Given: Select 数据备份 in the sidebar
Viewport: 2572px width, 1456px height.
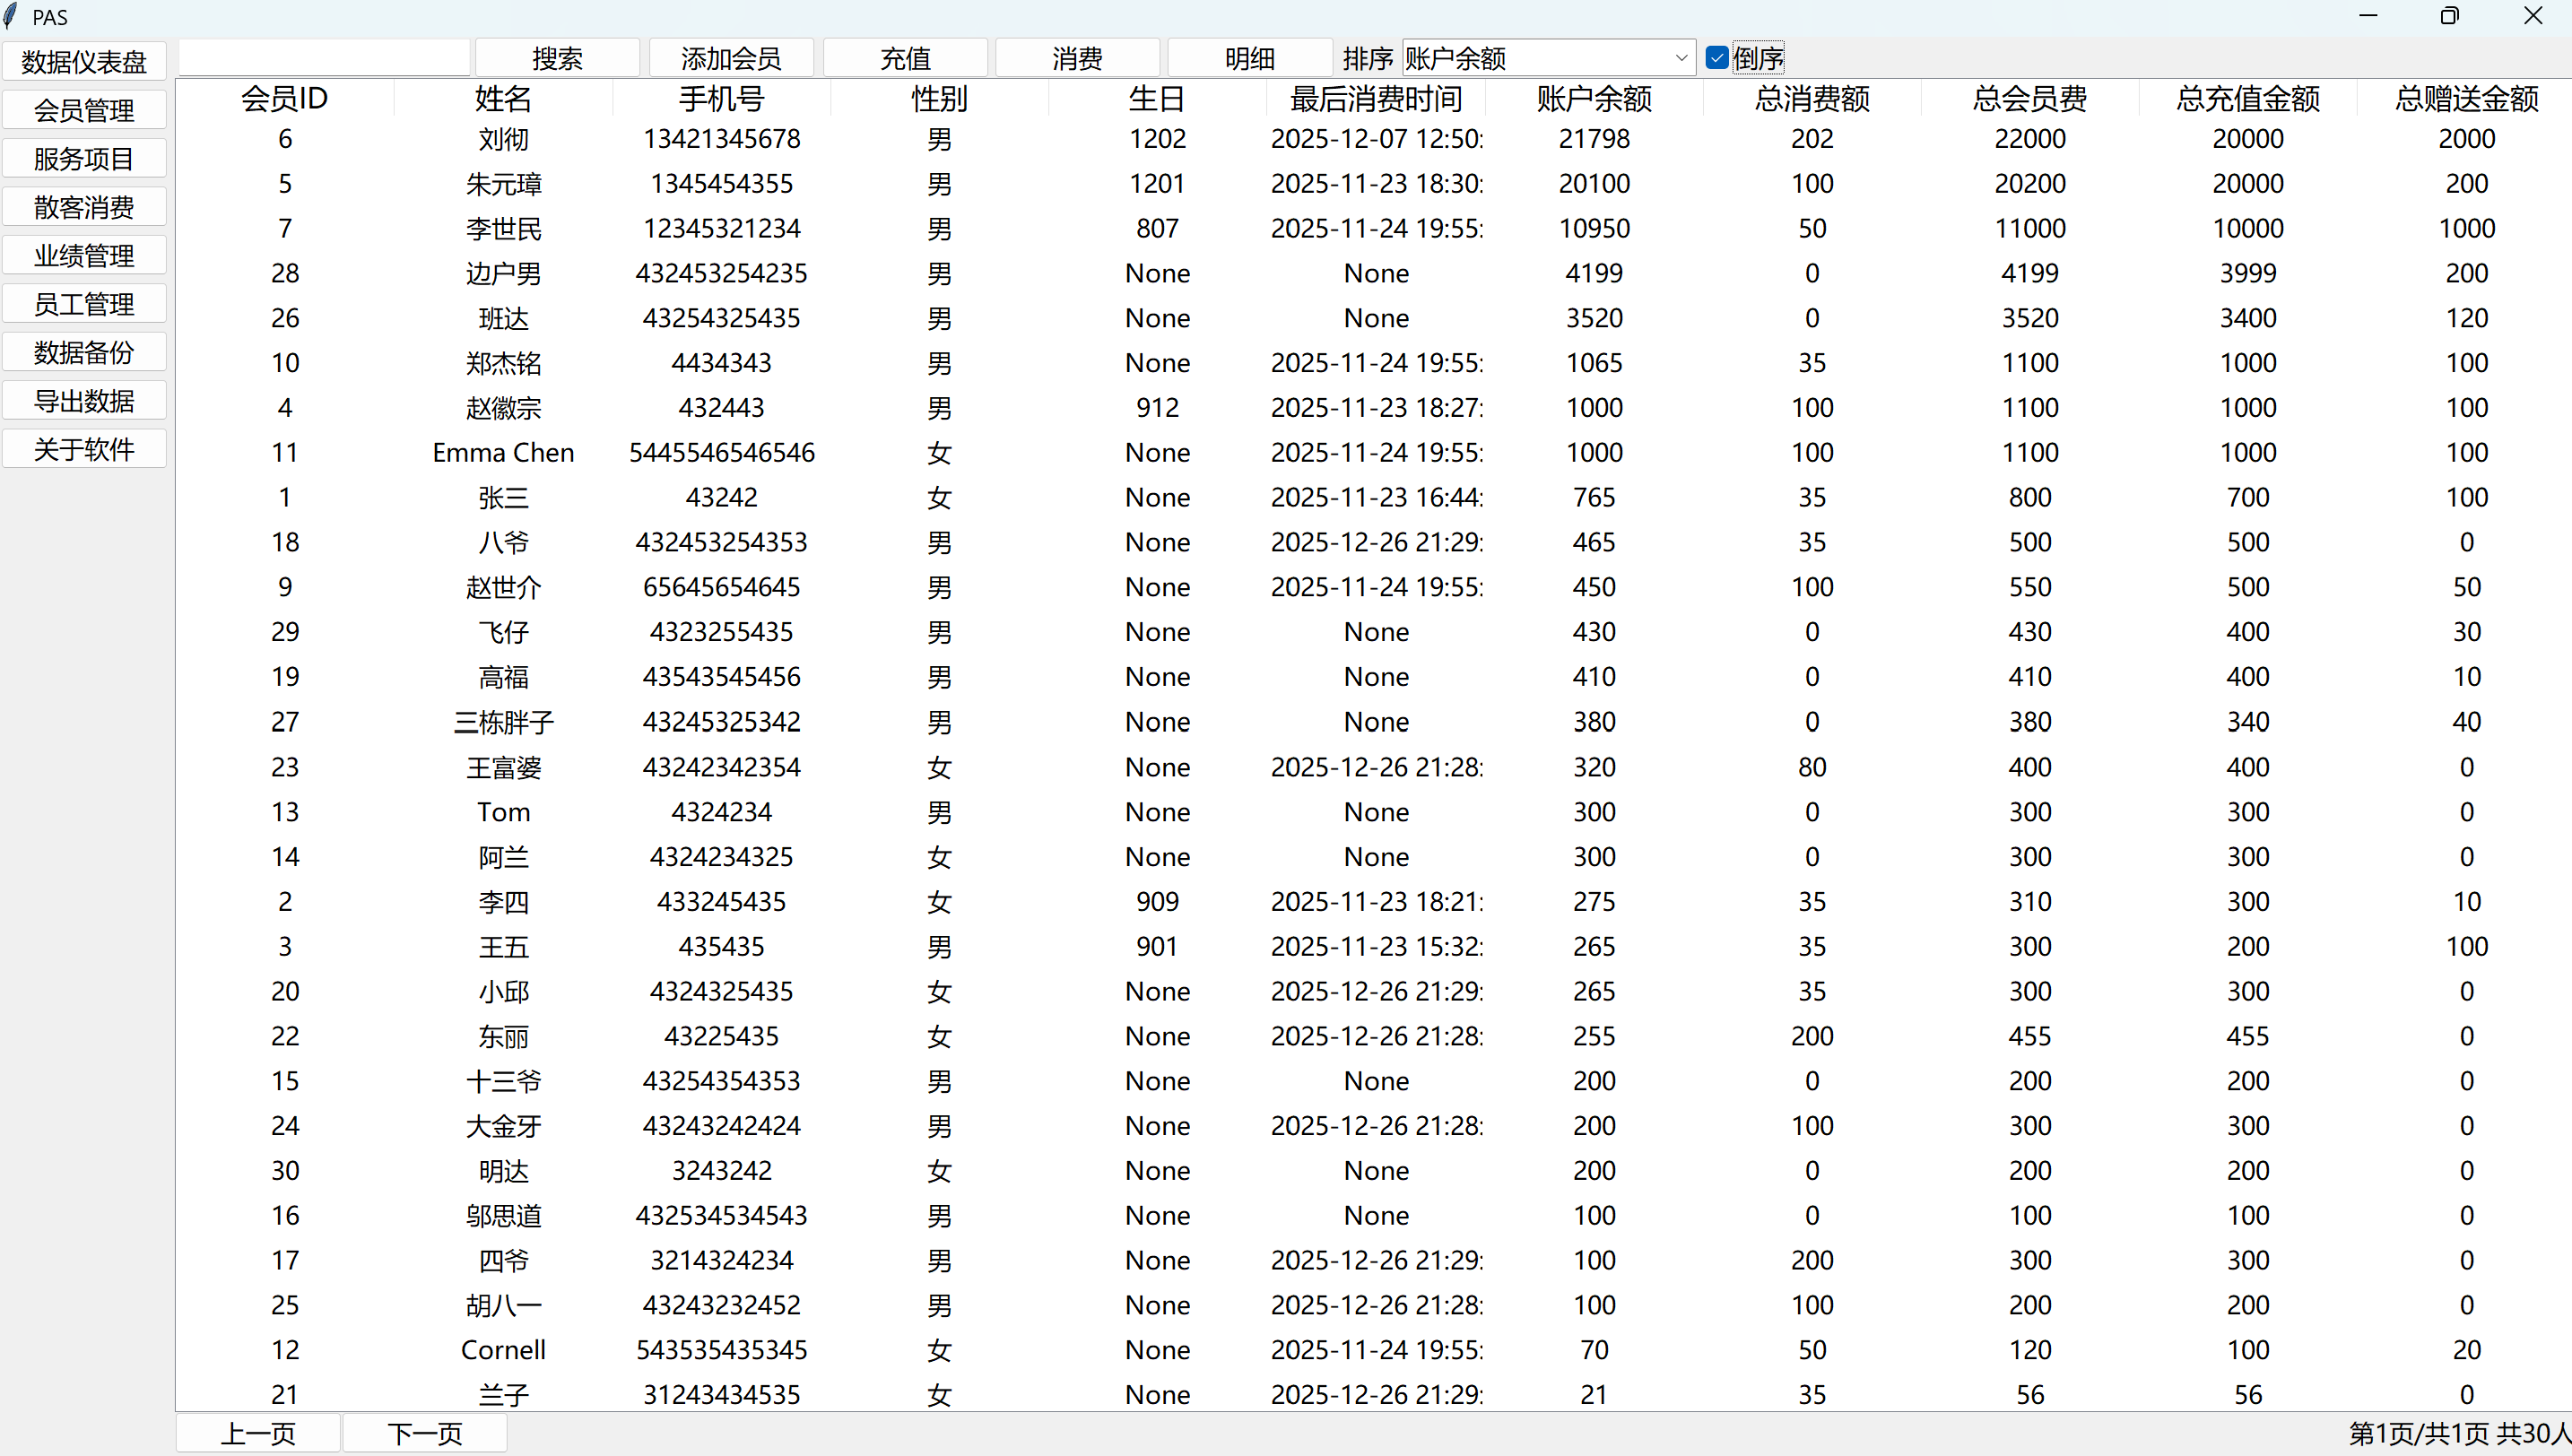Looking at the screenshot, I should (84, 353).
